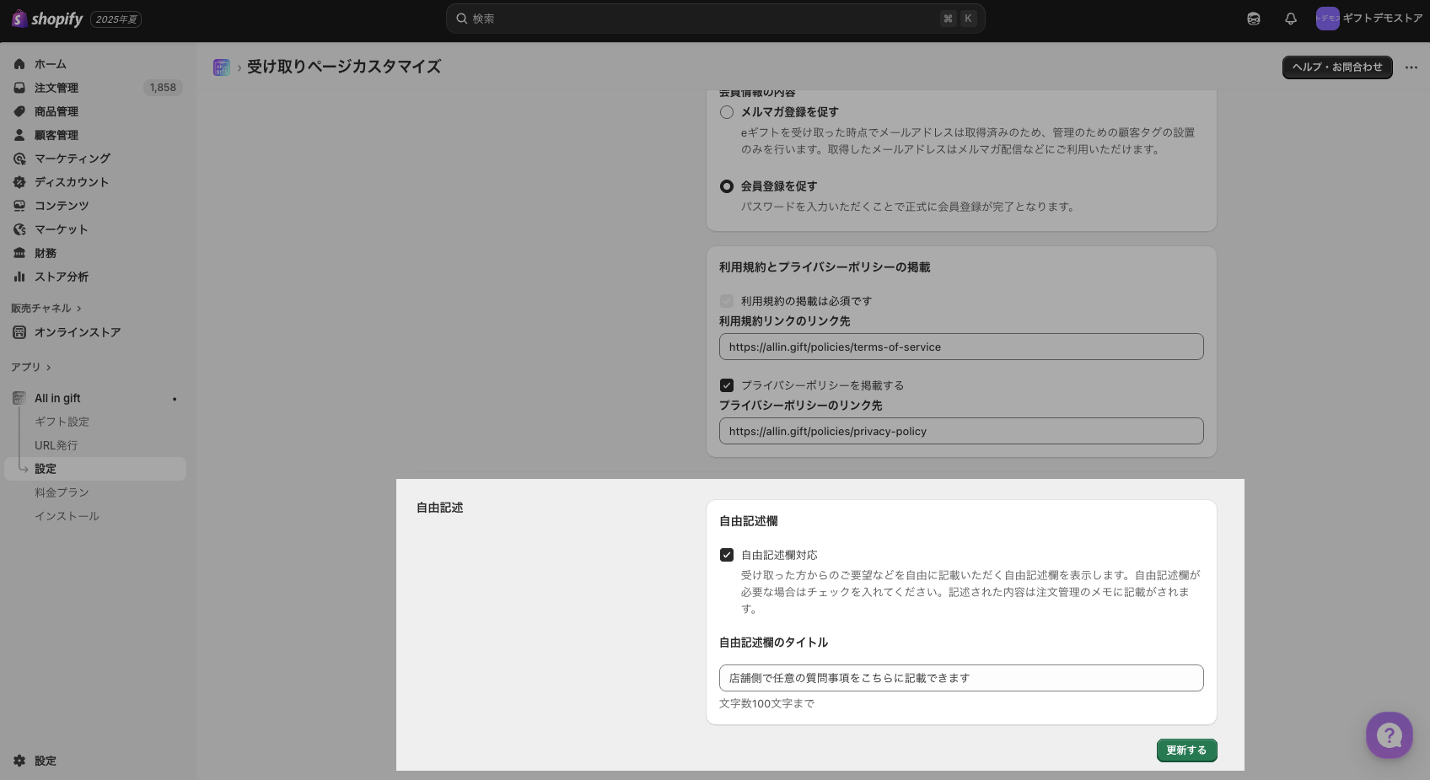Screen dimensions: 1430x780
Task: Click the 自由記述欄のタイトル text field
Action: [960, 678]
